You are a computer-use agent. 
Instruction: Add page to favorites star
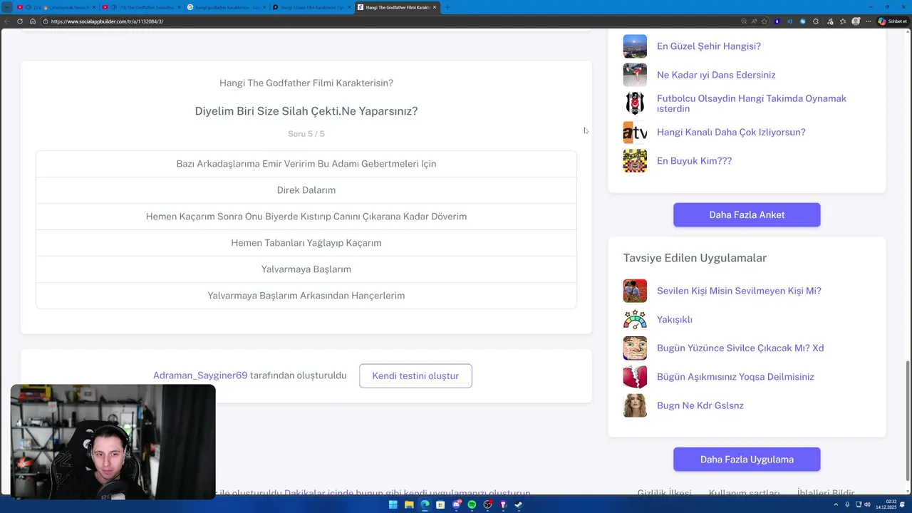click(764, 21)
